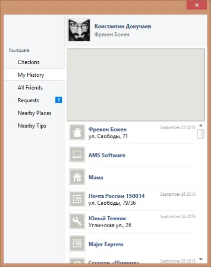
Task: Click the scroll up arrow of the history list
Action: (x=201, y=126)
